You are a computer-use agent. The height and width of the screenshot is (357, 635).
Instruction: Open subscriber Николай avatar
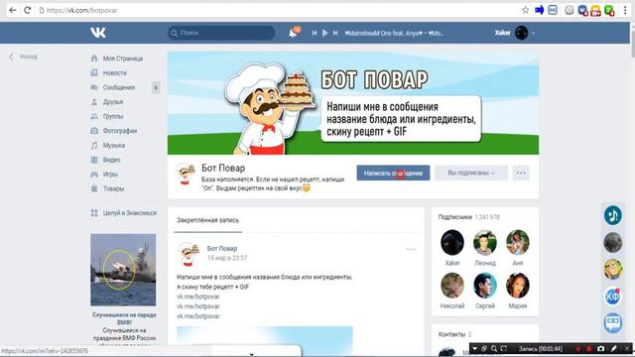click(x=452, y=286)
